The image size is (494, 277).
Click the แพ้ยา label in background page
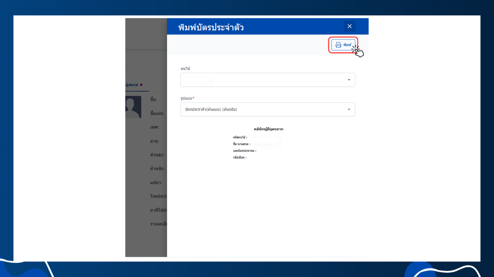click(156, 183)
